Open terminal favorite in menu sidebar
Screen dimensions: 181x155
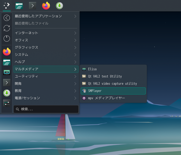click(x=7, y=83)
